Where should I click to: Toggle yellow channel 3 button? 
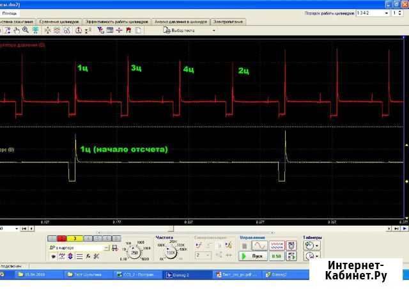click(x=75, y=238)
